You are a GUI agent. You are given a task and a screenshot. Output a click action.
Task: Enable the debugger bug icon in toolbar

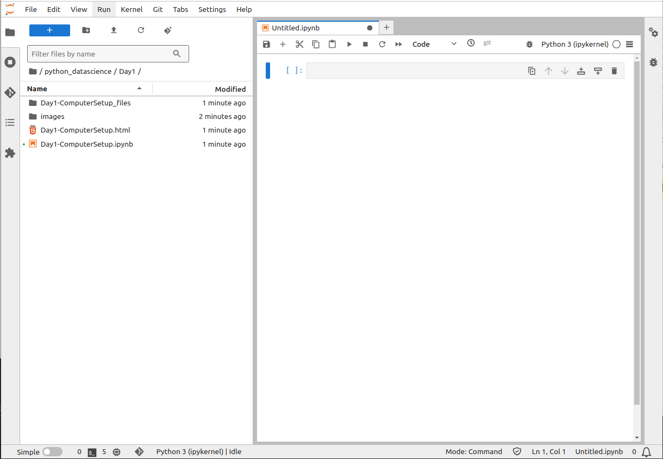(x=529, y=44)
